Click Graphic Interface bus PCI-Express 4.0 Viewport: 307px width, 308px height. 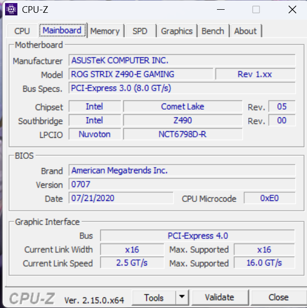tap(198, 236)
